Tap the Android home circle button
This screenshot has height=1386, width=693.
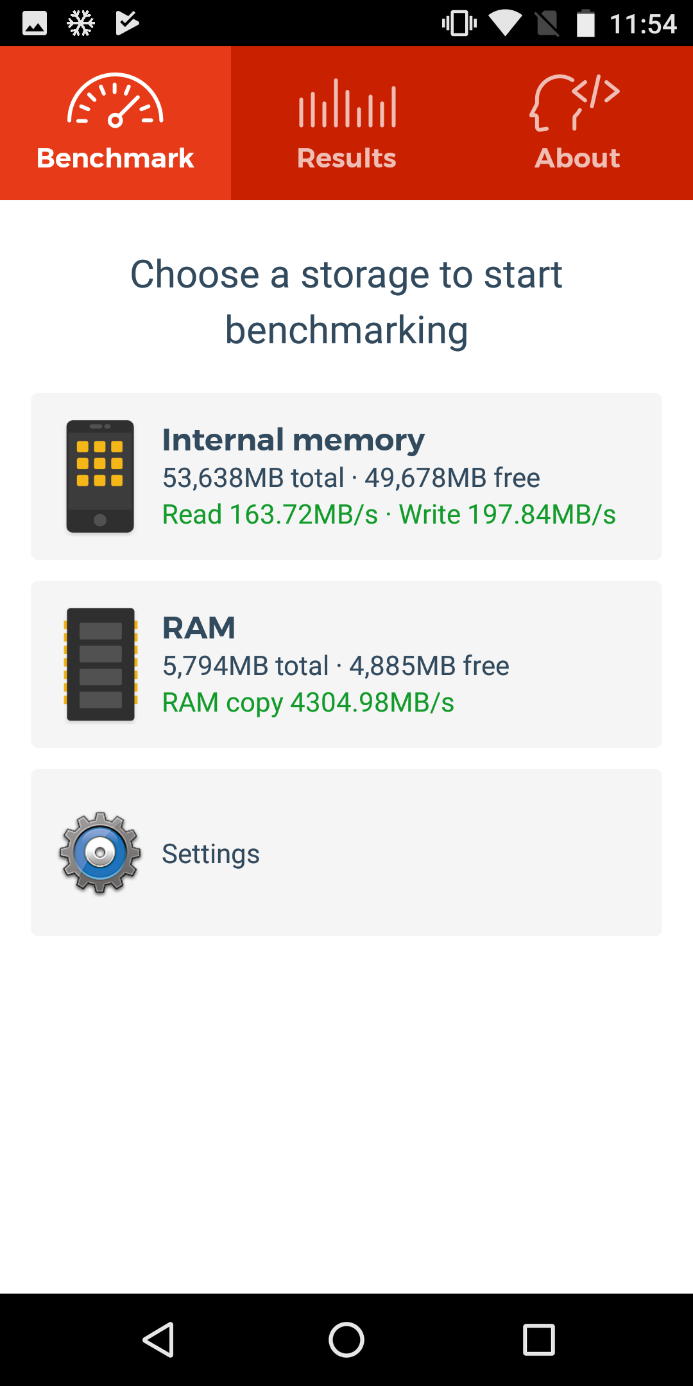point(346,1340)
